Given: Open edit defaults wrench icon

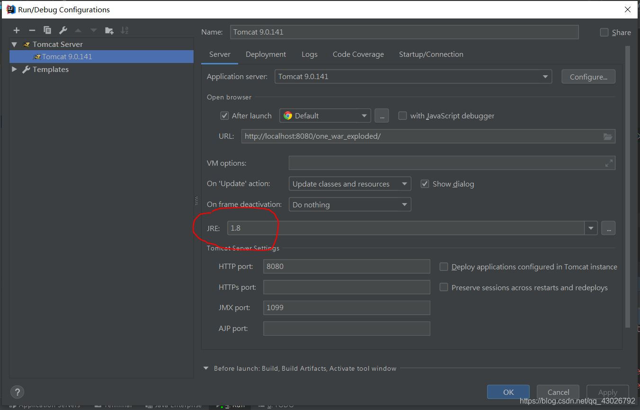Looking at the screenshot, I should pyautogui.click(x=63, y=30).
